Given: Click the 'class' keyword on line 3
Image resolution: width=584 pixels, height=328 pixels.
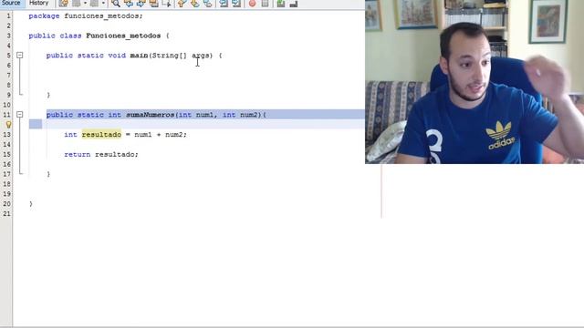Looking at the screenshot, I should tap(70, 36).
